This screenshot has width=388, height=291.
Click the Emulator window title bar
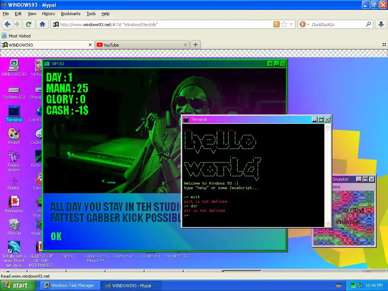tap(343, 179)
